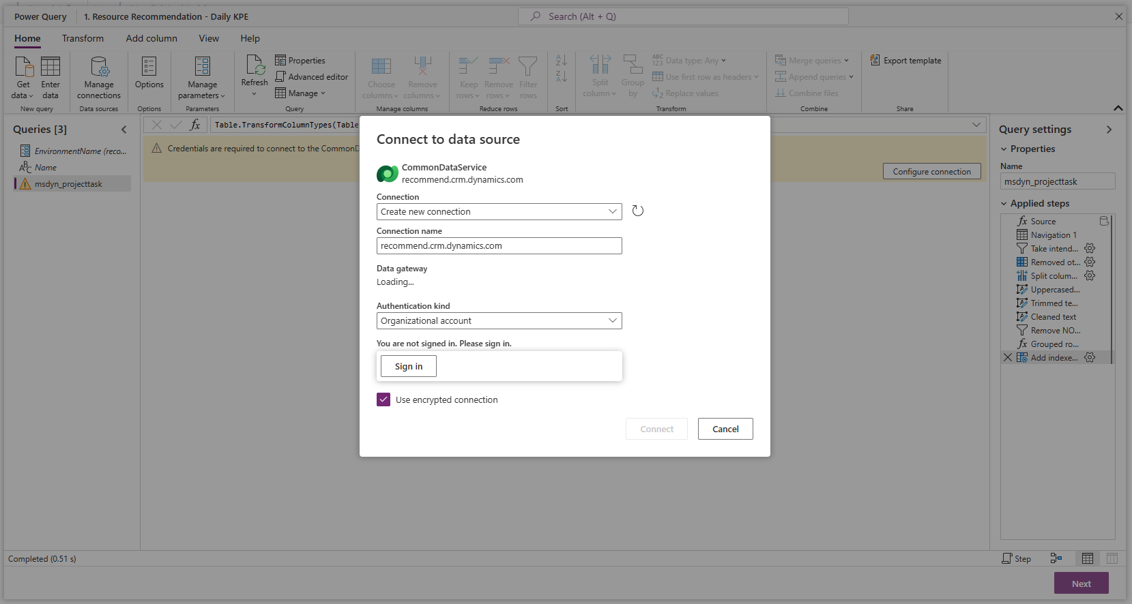Select the Name query
1132x604 pixels.
coord(72,167)
